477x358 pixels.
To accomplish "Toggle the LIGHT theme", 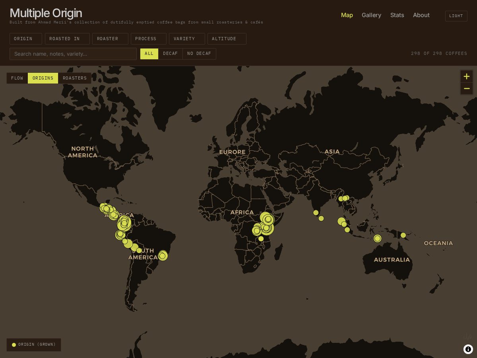I will (x=456, y=16).
